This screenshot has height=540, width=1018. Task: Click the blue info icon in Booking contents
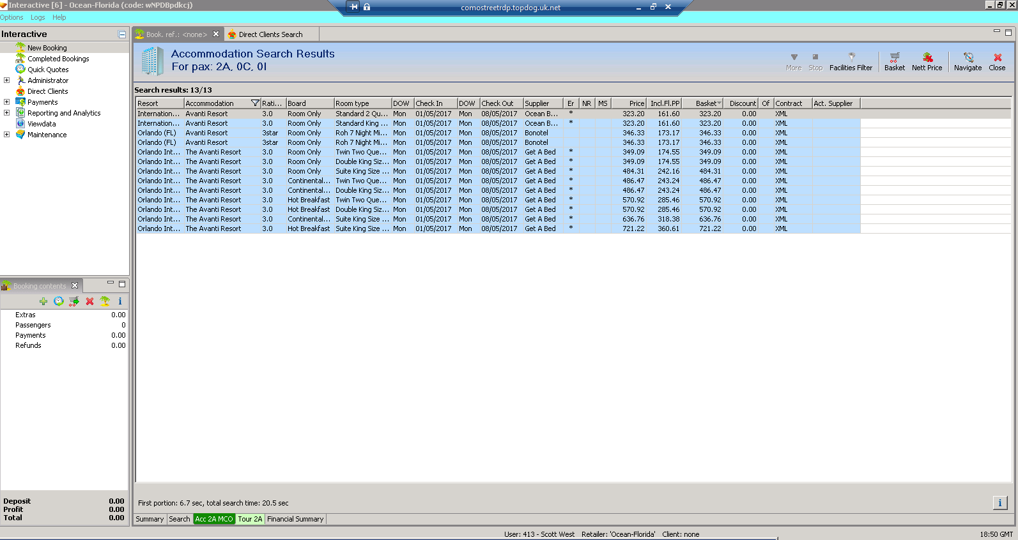[120, 301]
